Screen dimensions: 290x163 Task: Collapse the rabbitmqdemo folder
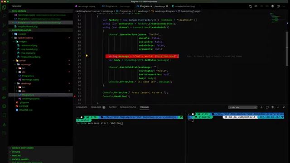25,38
